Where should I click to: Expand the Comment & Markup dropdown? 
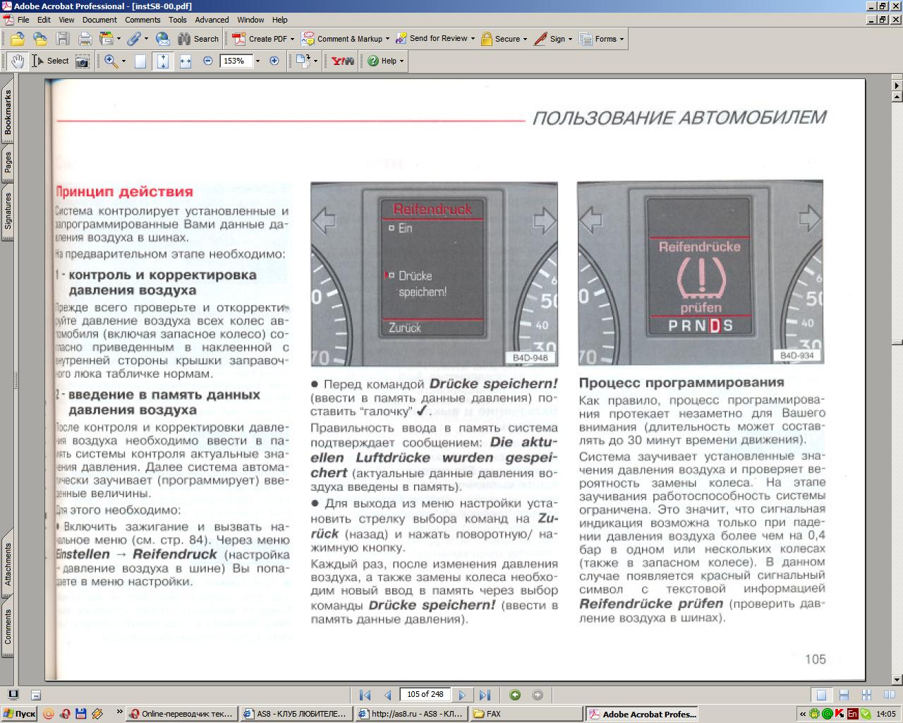point(387,39)
